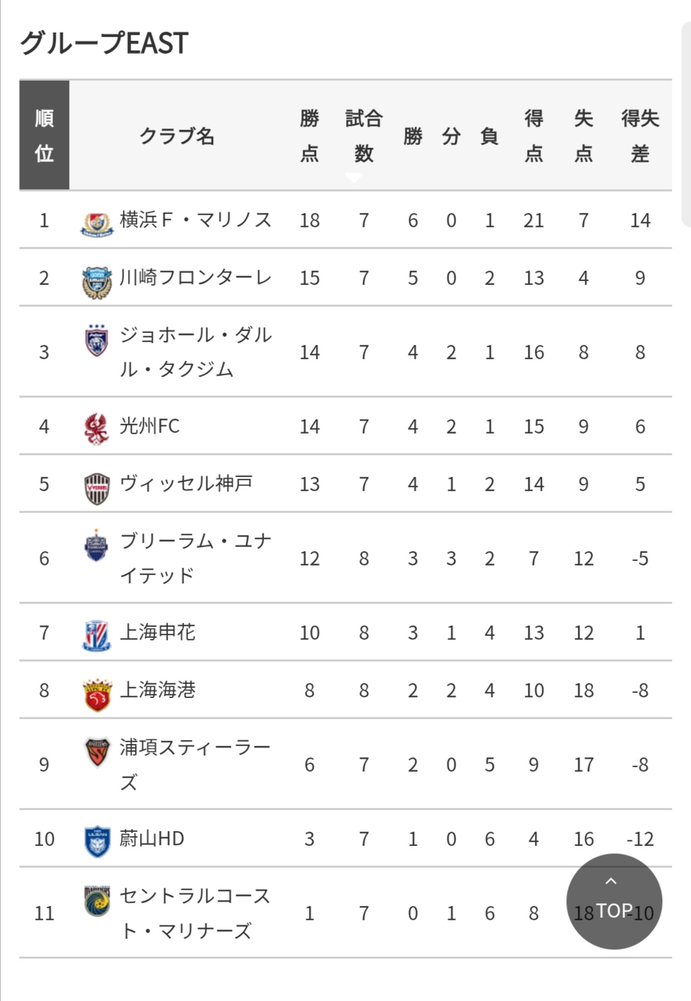Open the ヴィッセル神戸 club name
This screenshot has height=1001, width=691.
pyautogui.click(x=186, y=483)
